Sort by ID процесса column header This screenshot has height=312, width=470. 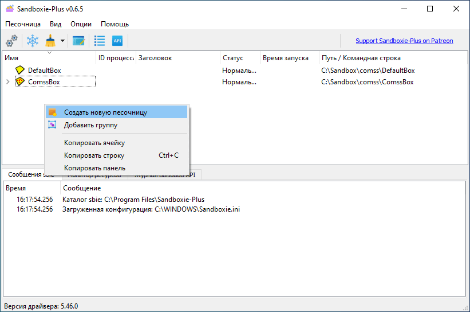(x=116, y=58)
